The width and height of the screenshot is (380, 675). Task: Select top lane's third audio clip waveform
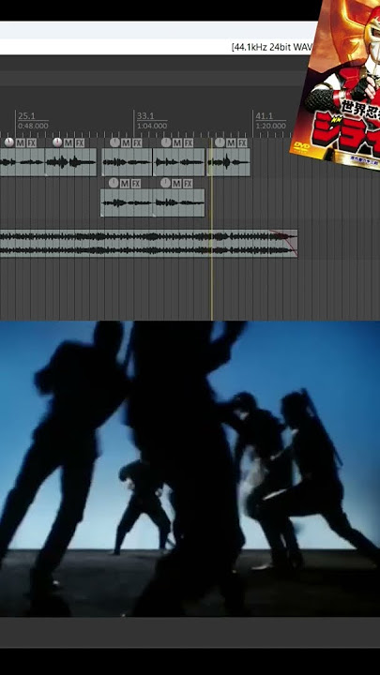(127, 162)
